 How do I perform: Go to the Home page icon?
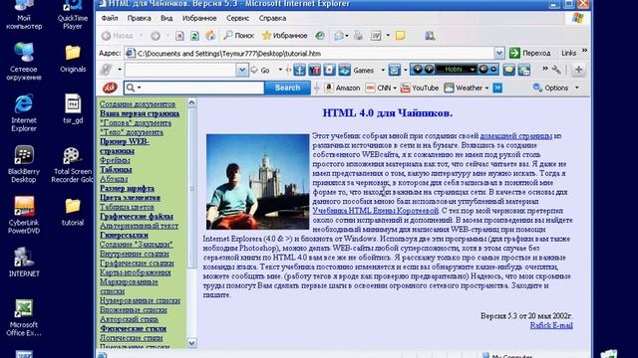[210, 36]
